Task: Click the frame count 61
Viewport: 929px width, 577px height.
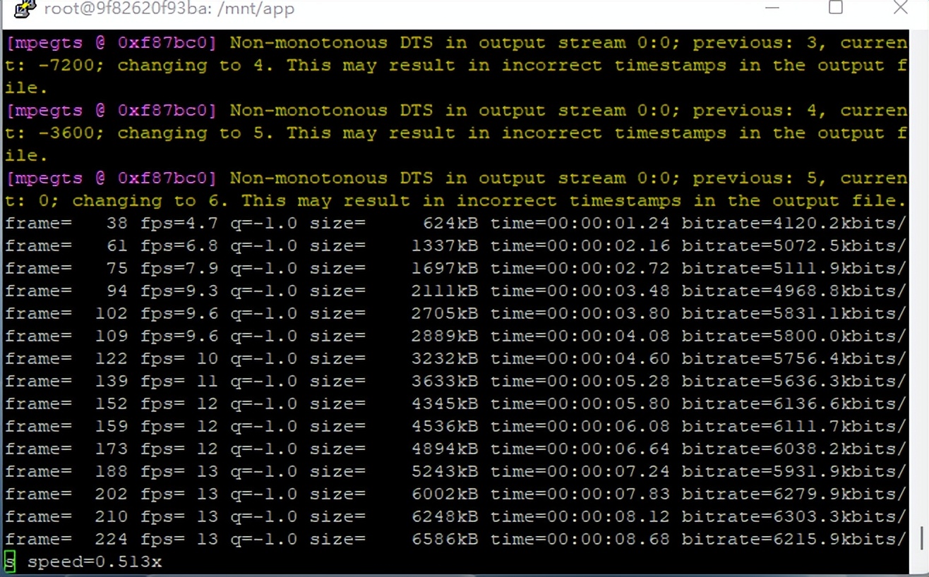Action: 117,246
